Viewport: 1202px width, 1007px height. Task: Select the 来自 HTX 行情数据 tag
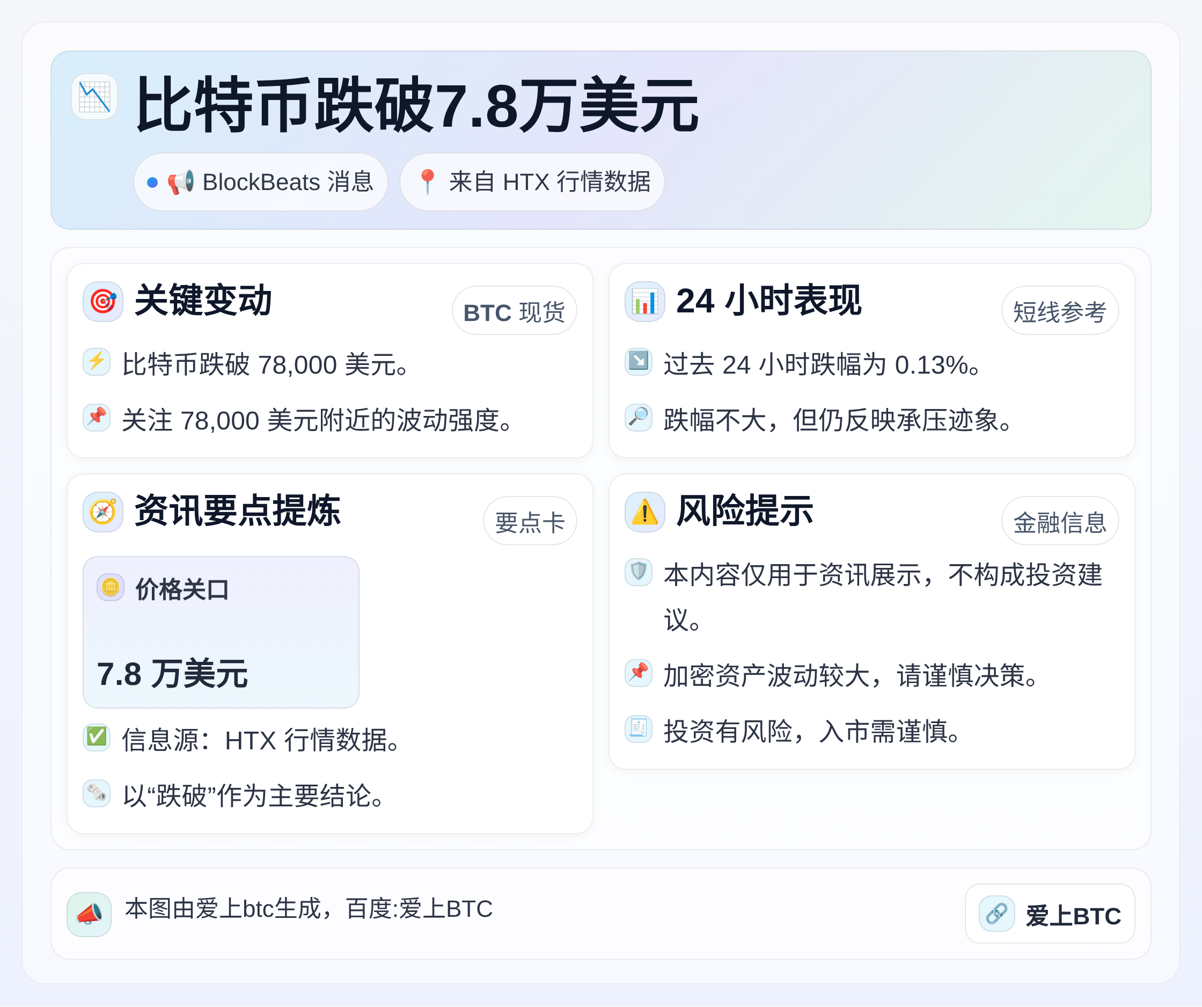pos(532,182)
